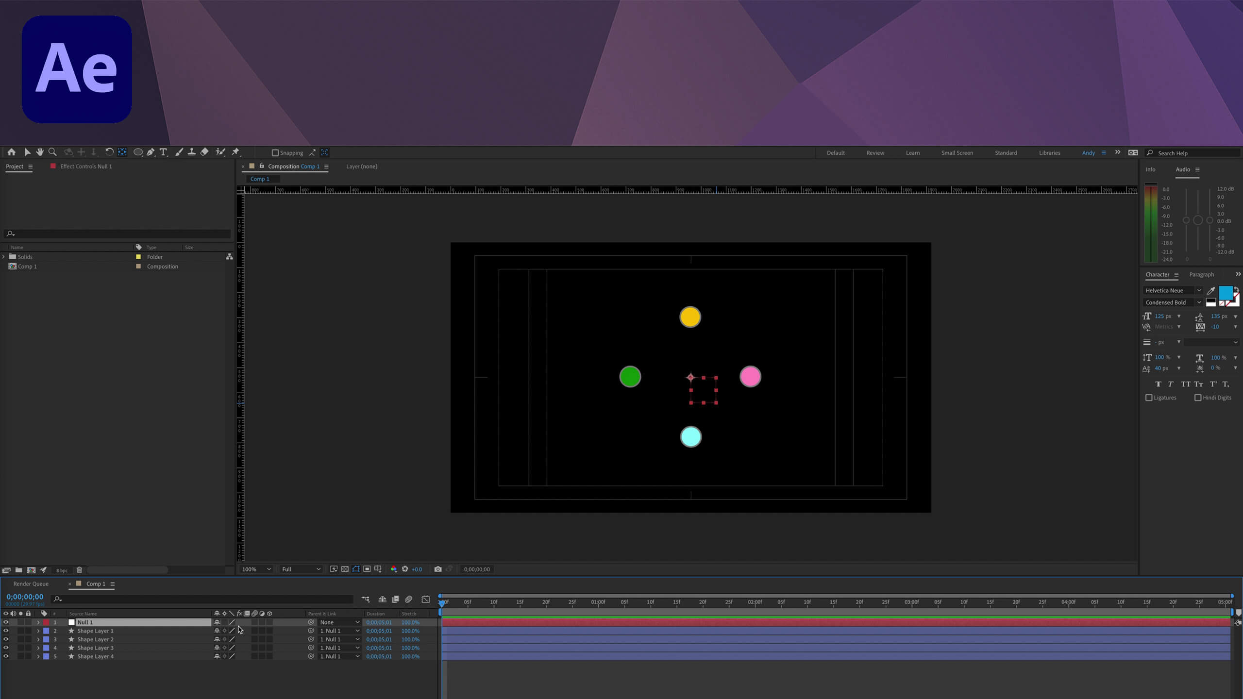Screen dimensions: 1243x699
Task: Toggle visibility of Null 1
Action: [6, 622]
